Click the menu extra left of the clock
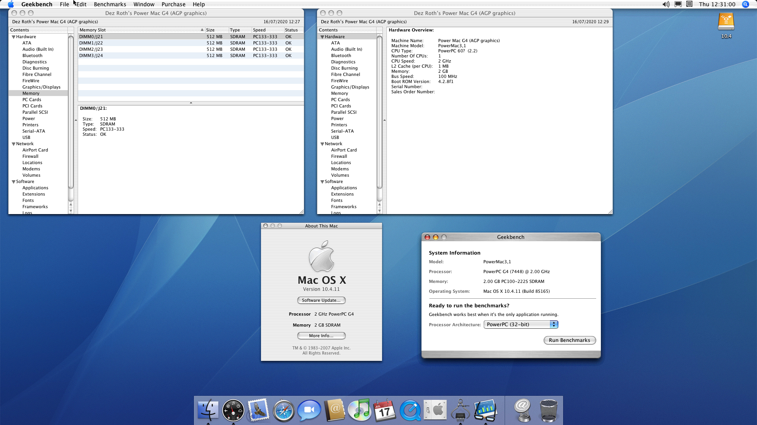The image size is (757, 425). [x=689, y=4]
